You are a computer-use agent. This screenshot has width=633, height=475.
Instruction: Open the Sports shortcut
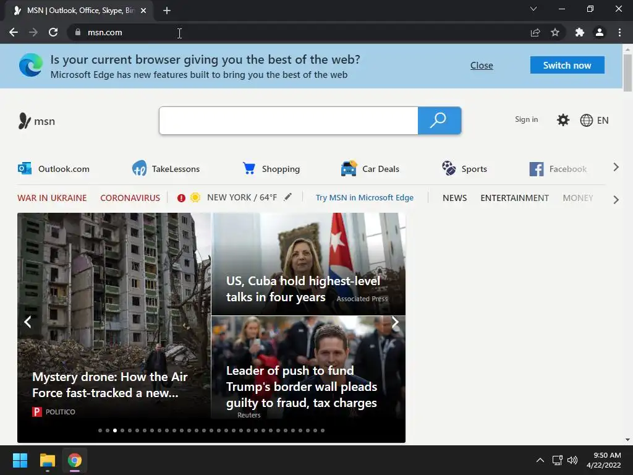[464, 168]
